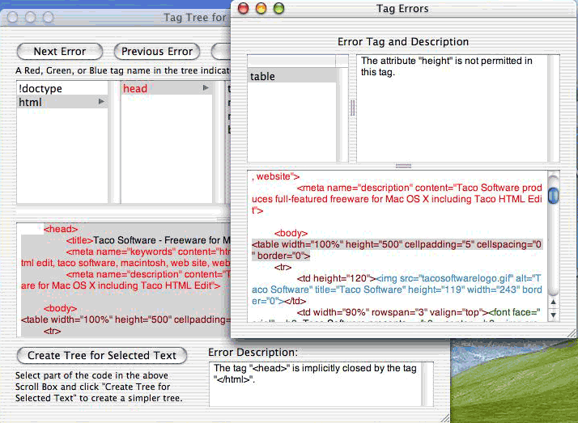Image resolution: width=578 pixels, height=423 pixels.
Task: Click the <tr> tag in Tag Errors code view
Action: point(283,267)
